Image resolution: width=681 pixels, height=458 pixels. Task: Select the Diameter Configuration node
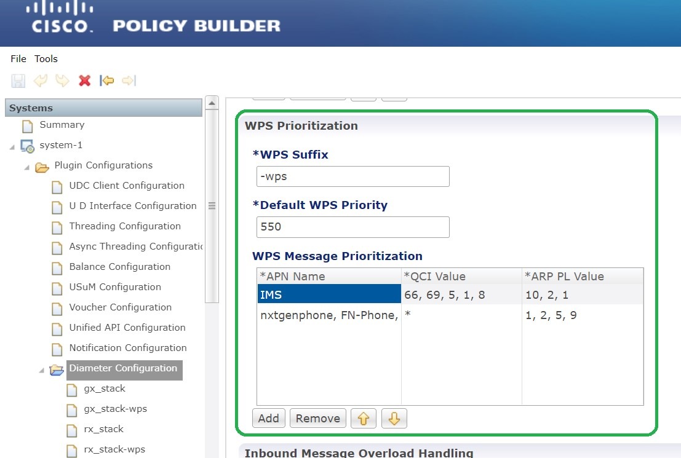(x=124, y=370)
